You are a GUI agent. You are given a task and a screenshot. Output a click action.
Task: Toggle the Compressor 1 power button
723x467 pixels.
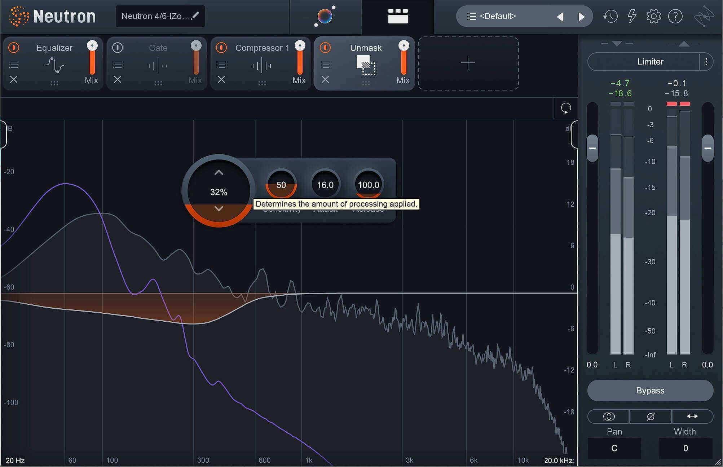click(x=221, y=48)
